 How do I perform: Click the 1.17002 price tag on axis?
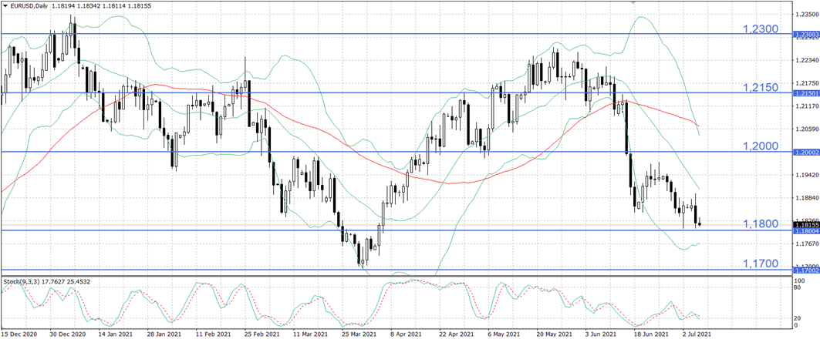805,270
